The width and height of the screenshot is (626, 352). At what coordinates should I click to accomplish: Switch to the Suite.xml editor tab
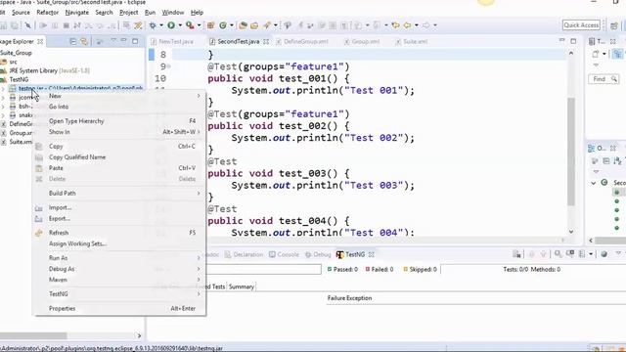click(x=411, y=41)
